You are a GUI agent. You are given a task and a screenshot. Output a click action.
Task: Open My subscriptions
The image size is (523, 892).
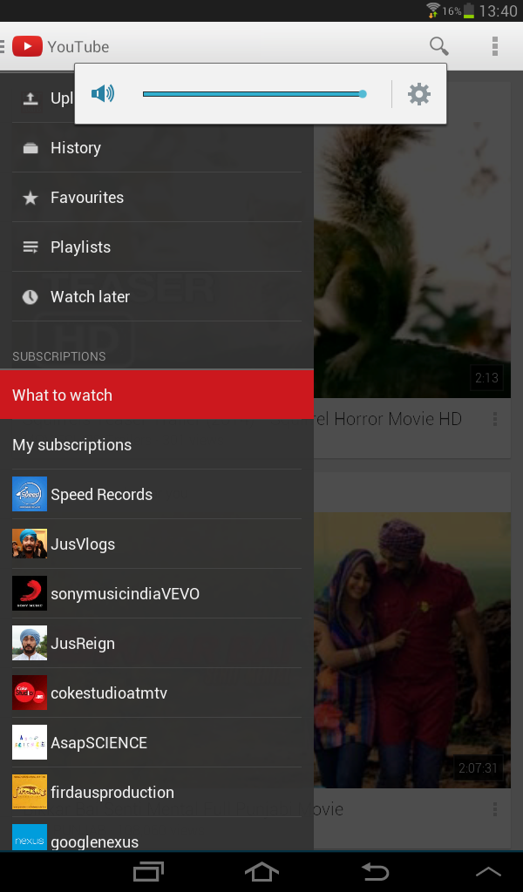coord(71,445)
